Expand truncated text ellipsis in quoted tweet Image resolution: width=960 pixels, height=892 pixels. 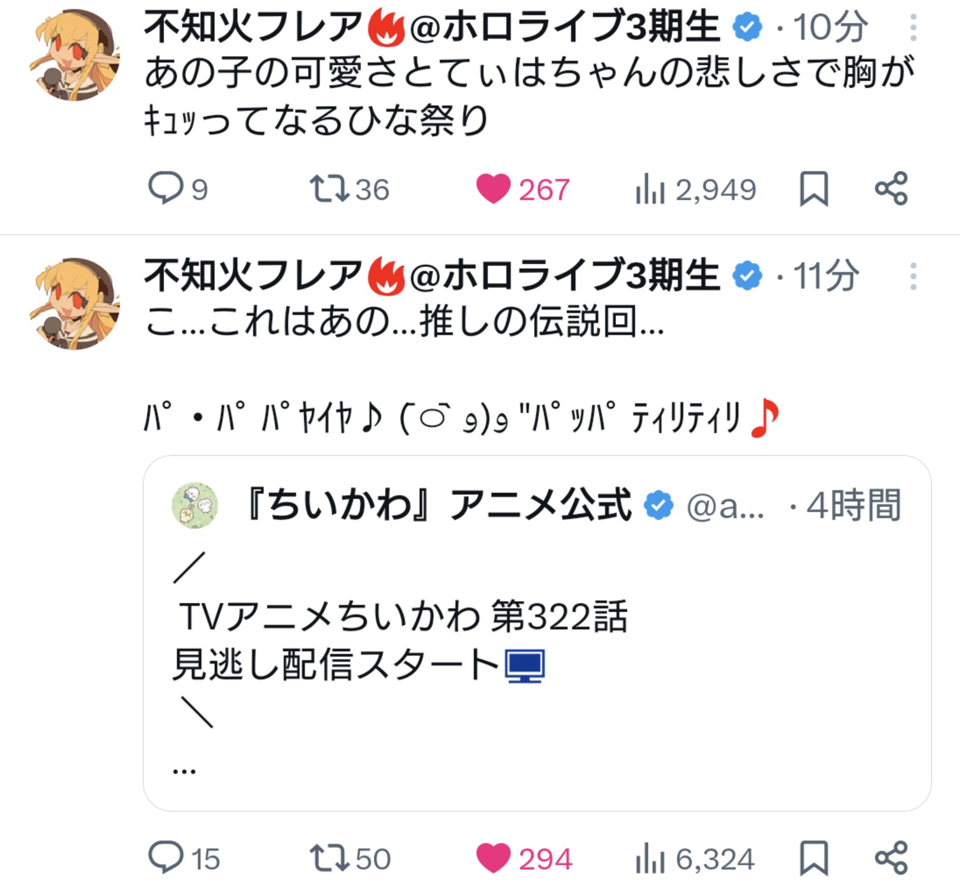tap(185, 771)
